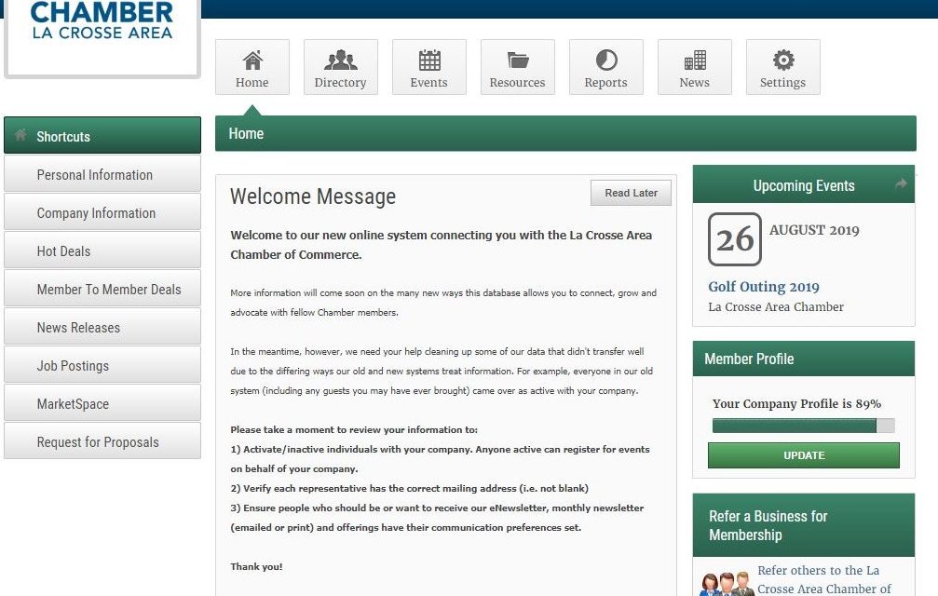Open MarketSpace shortcut

(102, 403)
